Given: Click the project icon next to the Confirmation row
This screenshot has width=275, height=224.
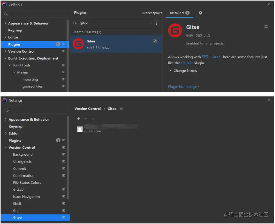Looking at the screenshot, I should point(64,176).
